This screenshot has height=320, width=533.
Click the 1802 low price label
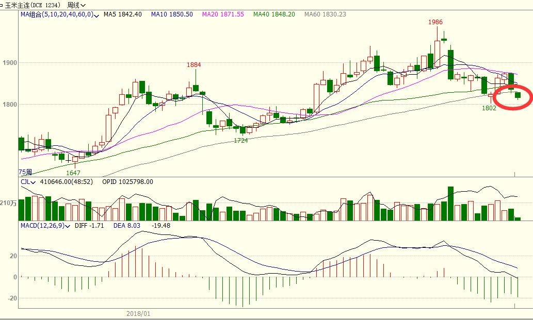coord(489,108)
